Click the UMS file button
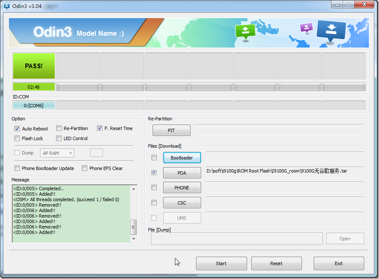This screenshot has height=279, width=379. tap(182, 218)
